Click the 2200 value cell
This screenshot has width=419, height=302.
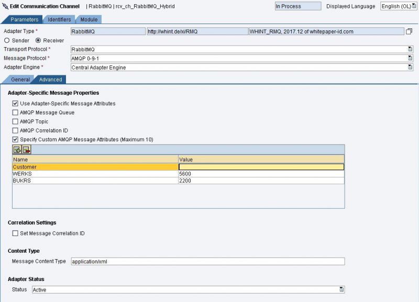point(261,181)
